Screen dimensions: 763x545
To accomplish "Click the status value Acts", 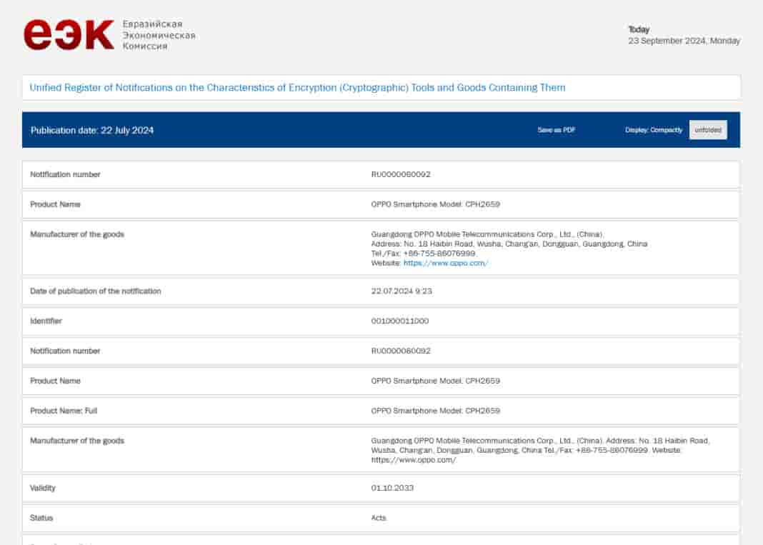I will pyautogui.click(x=379, y=518).
